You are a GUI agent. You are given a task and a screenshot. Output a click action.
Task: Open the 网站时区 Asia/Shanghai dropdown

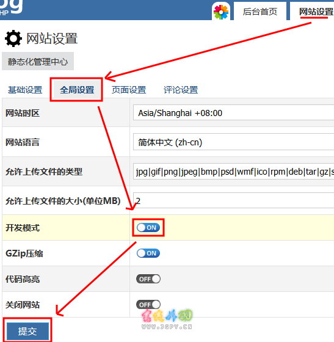pyautogui.click(x=233, y=112)
